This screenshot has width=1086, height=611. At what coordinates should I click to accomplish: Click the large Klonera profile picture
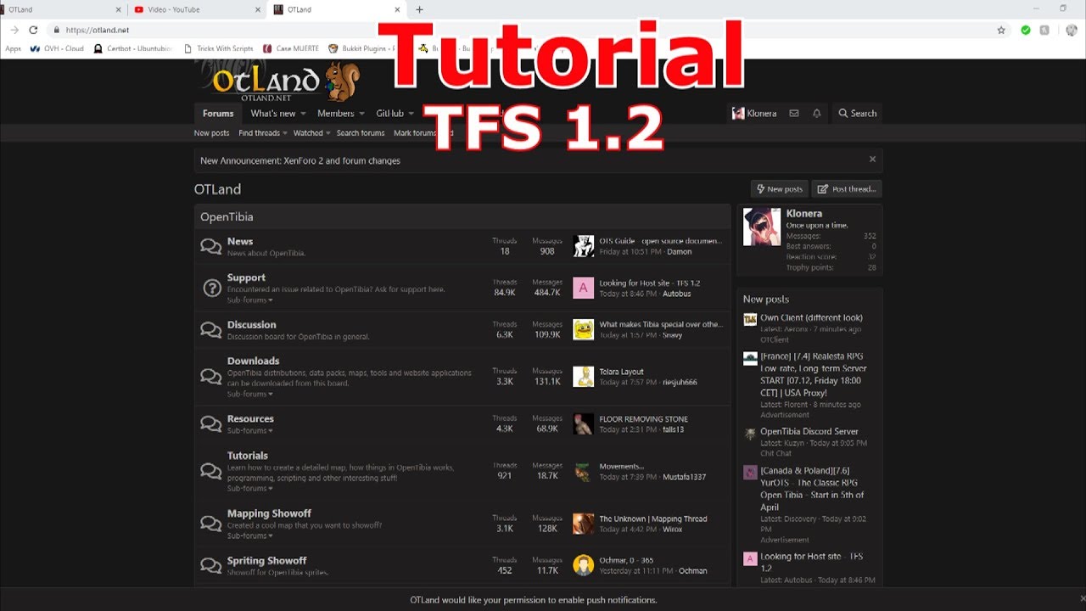pyautogui.click(x=762, y=227)
